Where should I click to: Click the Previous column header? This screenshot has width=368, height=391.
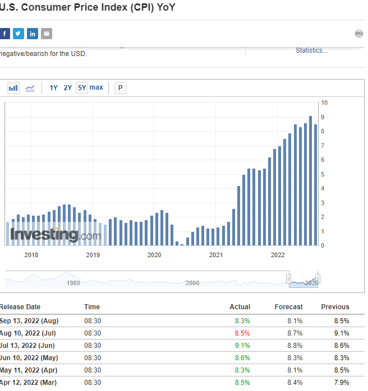tap(335, 307)
